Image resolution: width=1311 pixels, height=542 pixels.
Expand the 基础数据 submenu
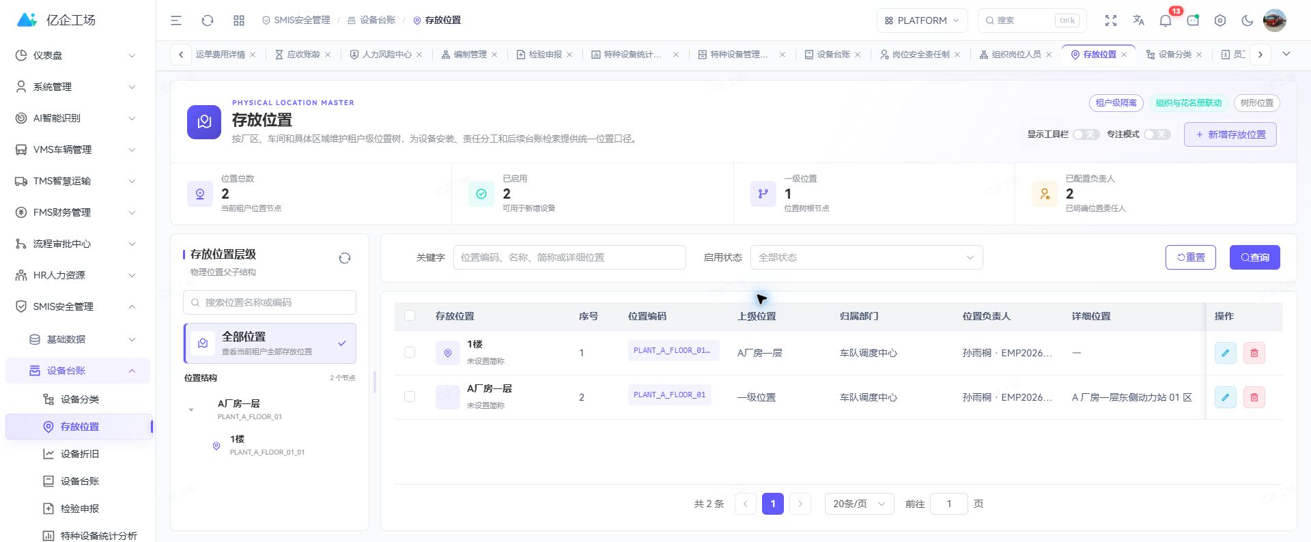click(78, 339)
